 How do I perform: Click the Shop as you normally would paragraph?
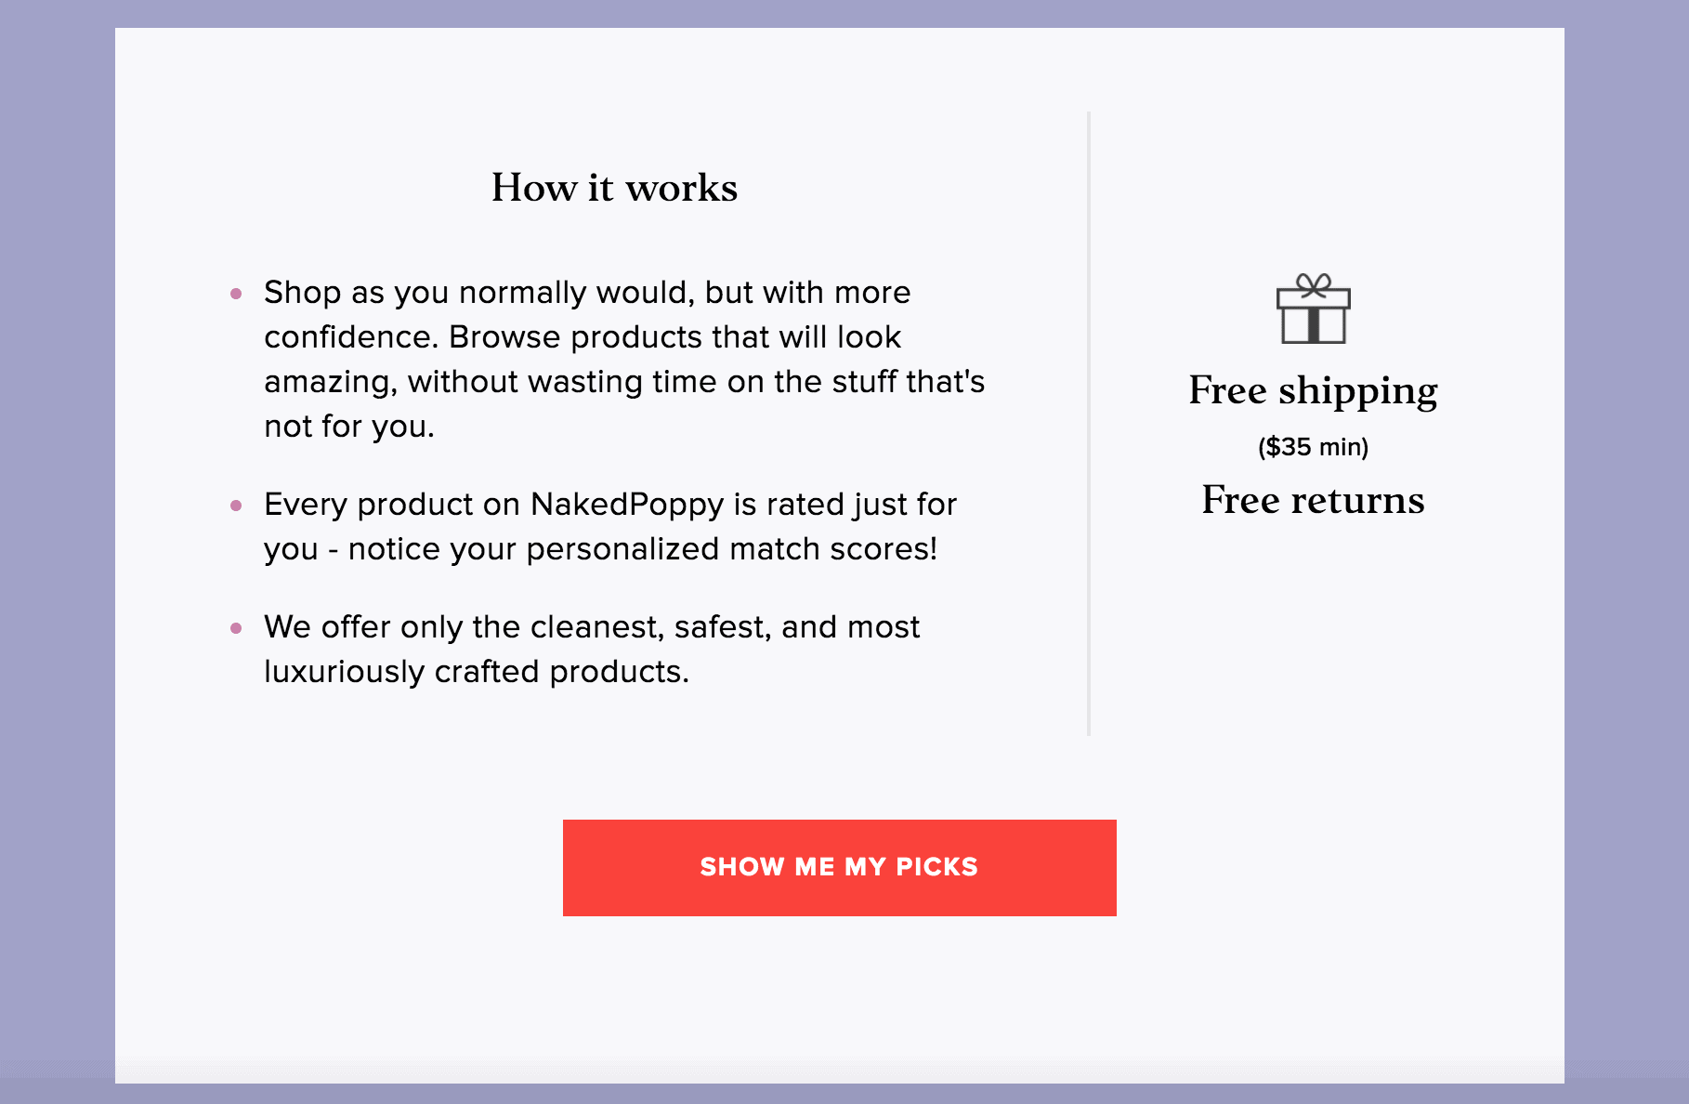pyautogui.click(x=624, y=359)
